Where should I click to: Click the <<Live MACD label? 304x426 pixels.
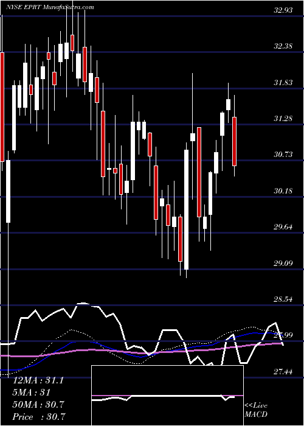(x=256, y=410)
